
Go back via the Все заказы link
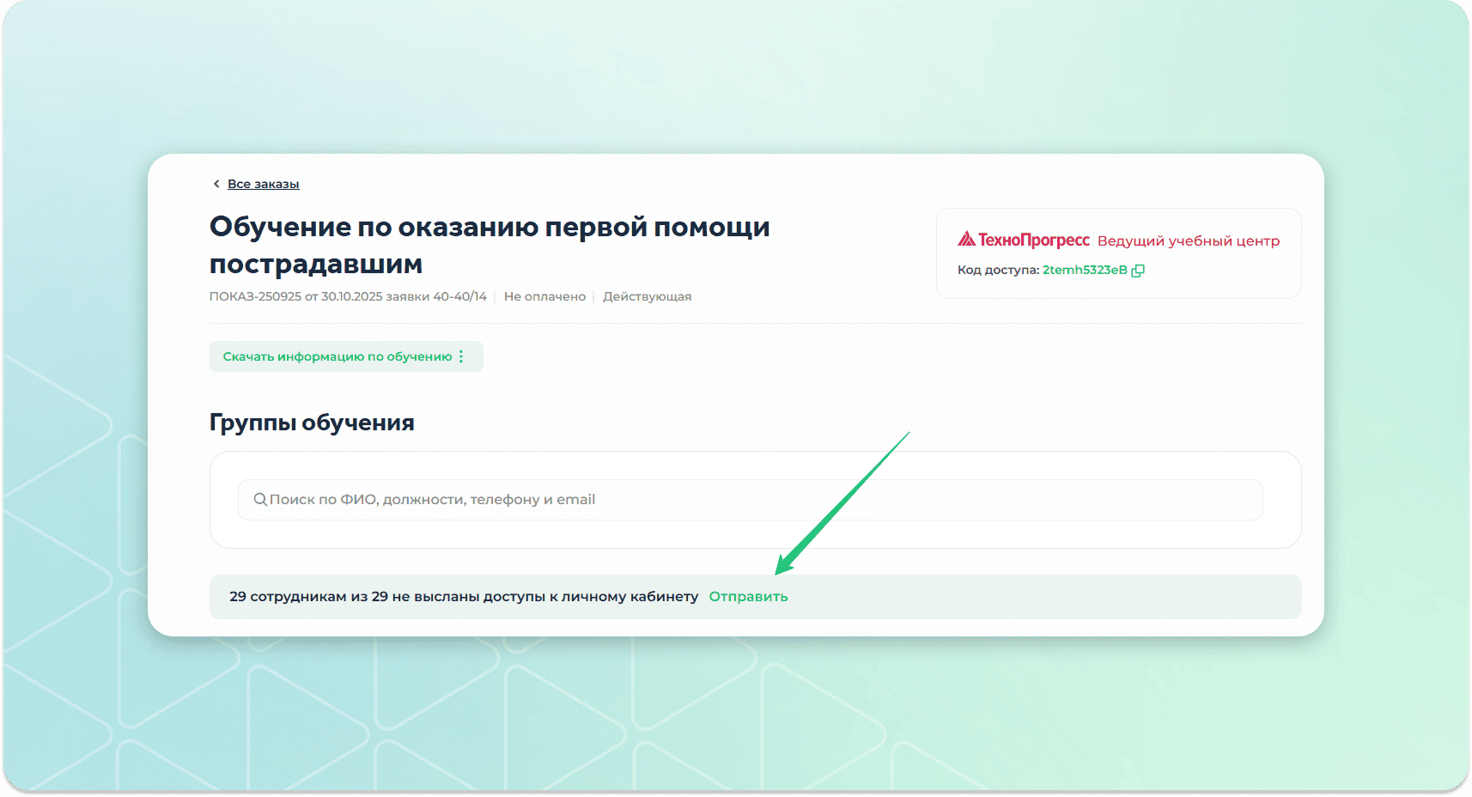pos(263,184)
